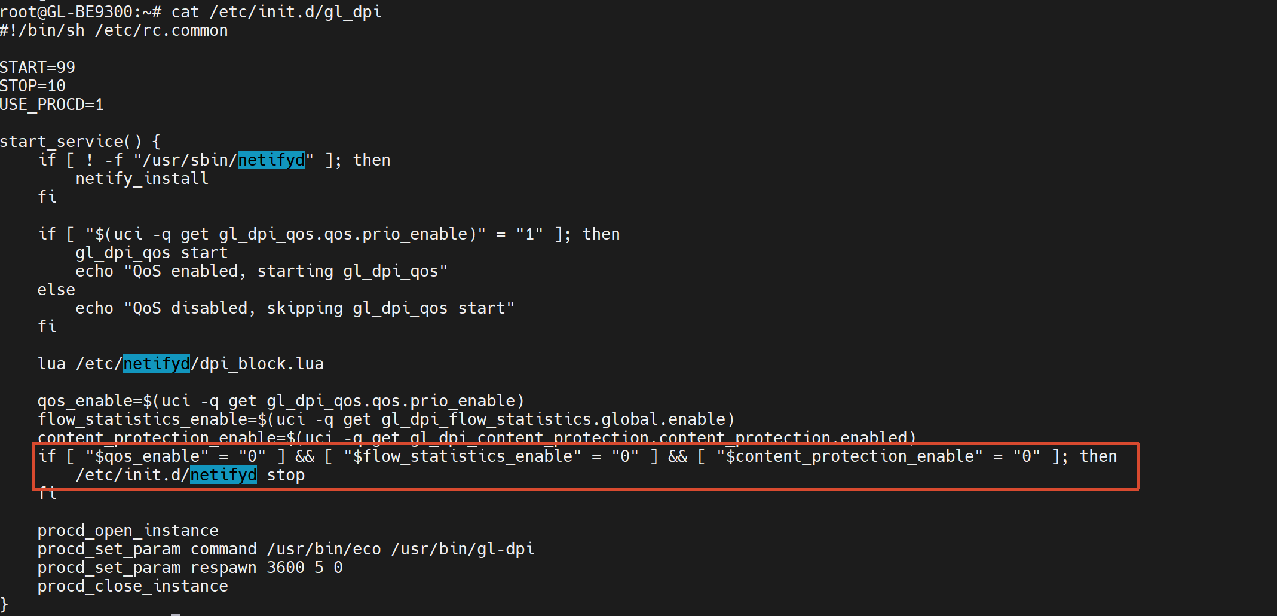Click the STOP=10 line

coord(33,86)
